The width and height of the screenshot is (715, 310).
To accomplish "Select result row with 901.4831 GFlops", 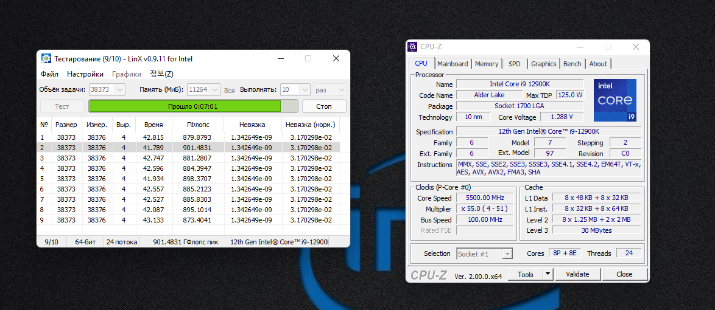I will coord(188,148).
